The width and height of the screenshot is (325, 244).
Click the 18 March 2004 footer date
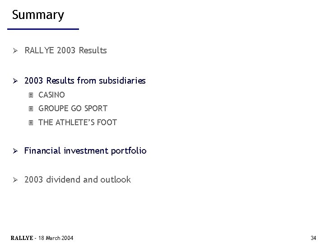tap(56, 238)
